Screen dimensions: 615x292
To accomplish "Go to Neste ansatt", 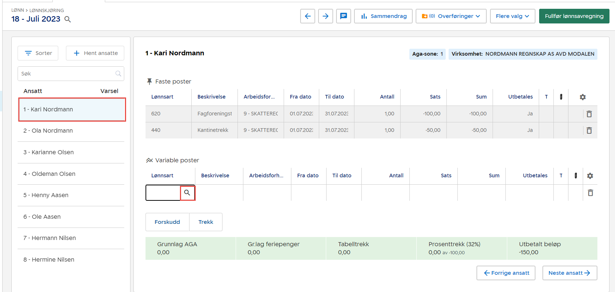I will pyautogui.click(x=569, y=273).
